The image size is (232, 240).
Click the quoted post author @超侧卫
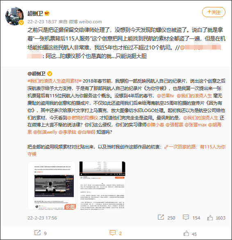click(36, 74)
